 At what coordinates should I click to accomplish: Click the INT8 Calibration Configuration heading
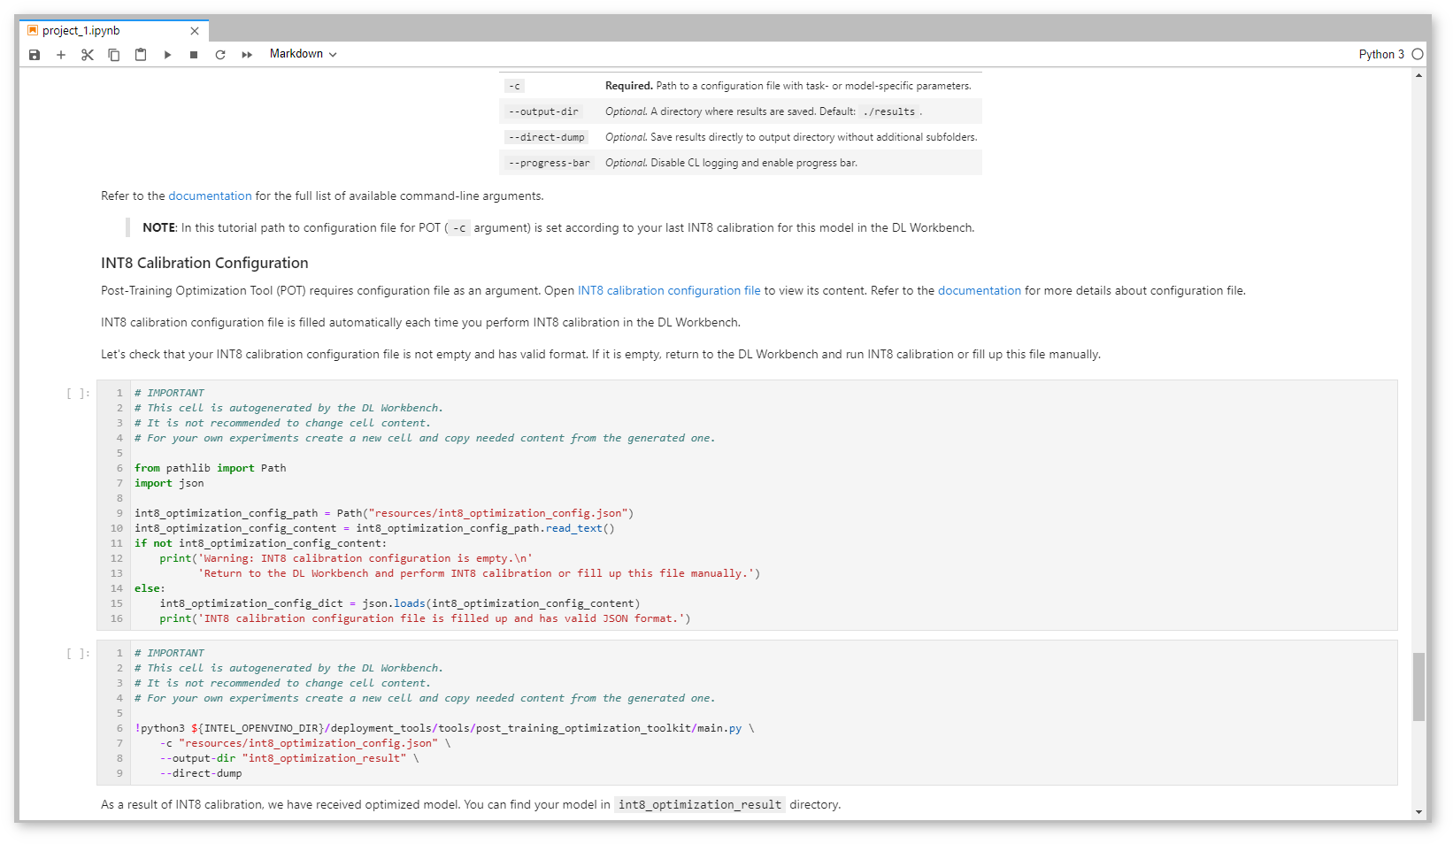pyautogui.click(x=204, y=263)
